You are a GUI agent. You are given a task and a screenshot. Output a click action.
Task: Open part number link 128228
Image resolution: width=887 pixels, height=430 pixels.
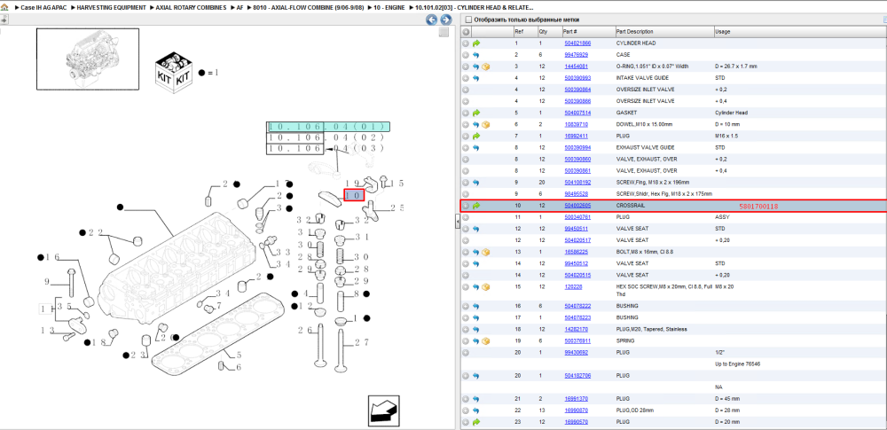pos(572,287)
